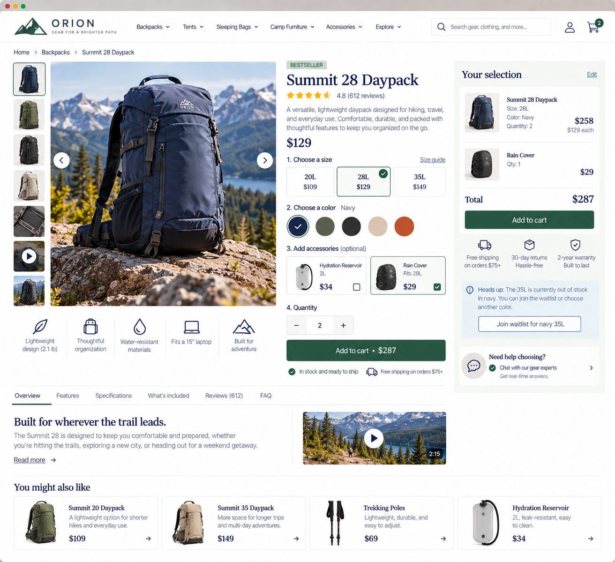615x562 pixels.
Task: Increase quantity with the plus button
Action: point(343,325)
